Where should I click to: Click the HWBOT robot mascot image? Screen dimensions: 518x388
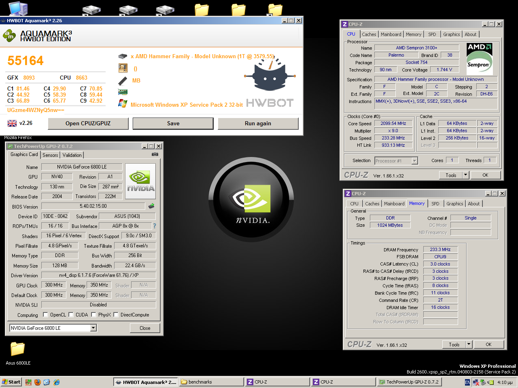(269, 74)
